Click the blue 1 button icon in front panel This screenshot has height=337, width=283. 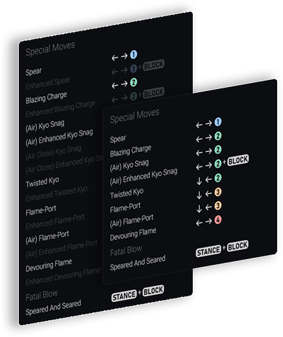(218, 122)
